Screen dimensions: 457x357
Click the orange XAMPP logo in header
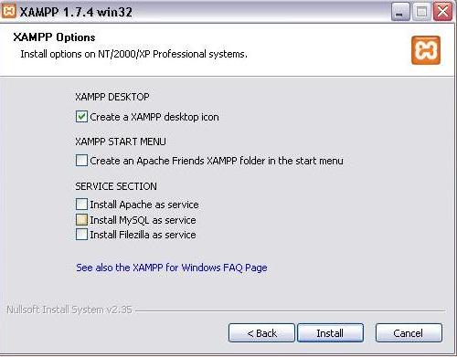tap(426, 50)
